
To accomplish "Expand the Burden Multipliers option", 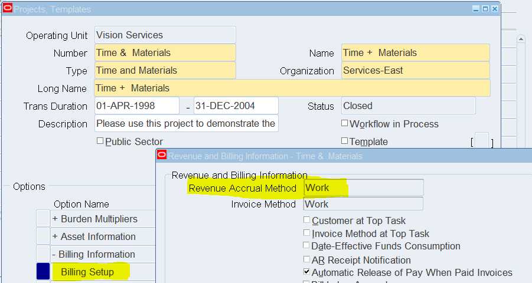I will (55, 219).
